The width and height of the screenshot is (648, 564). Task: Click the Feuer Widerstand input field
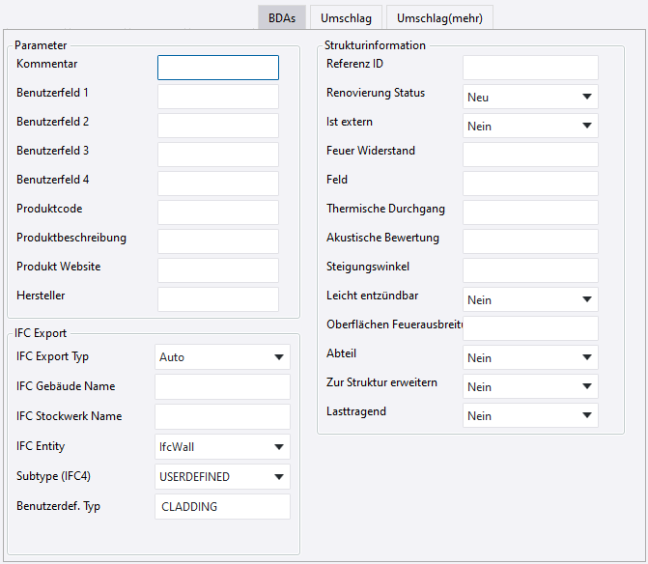530,155
